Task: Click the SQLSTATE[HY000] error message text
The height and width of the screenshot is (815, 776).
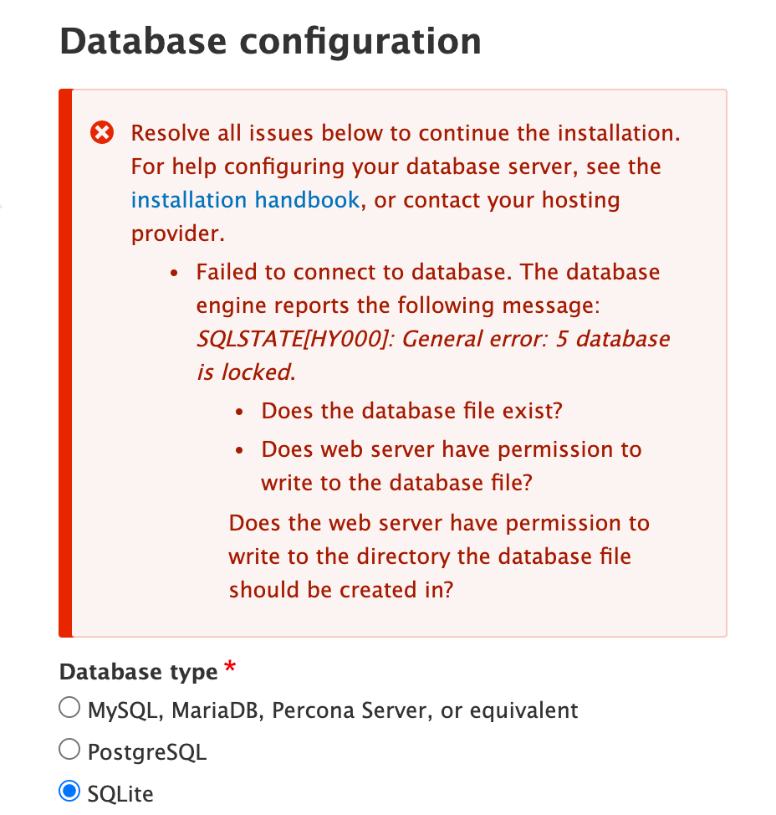Action: pyautogui.click(x=433, y=356)
